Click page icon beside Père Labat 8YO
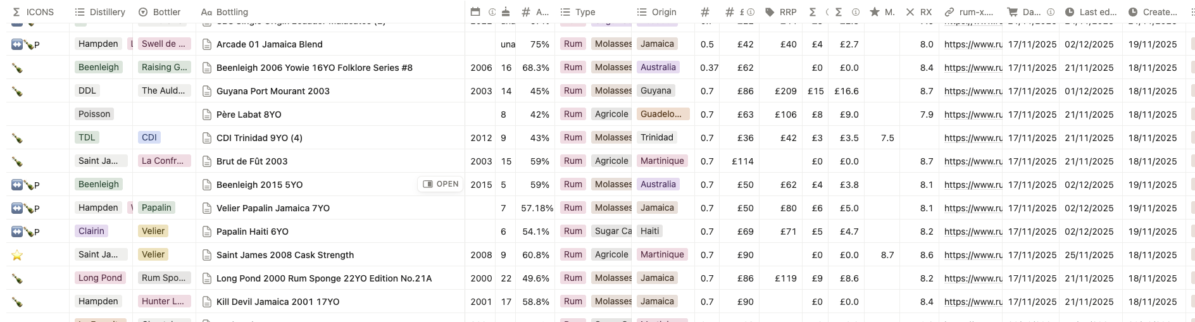This screenshot has width=1195, height=322. point(206,115)
